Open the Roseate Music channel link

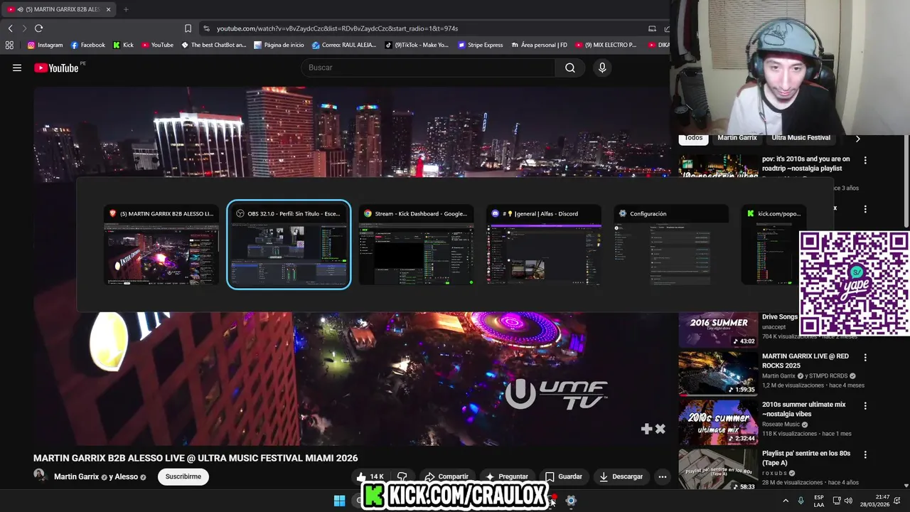click(x=781, y=425)
